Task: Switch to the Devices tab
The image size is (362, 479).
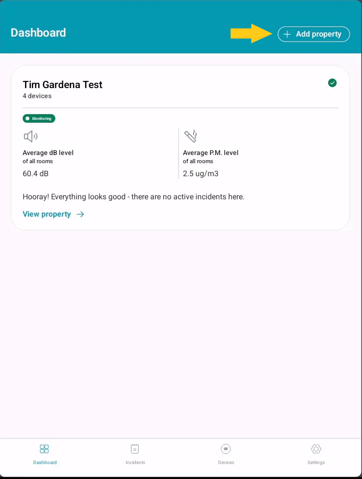Action: pos(226,455)
